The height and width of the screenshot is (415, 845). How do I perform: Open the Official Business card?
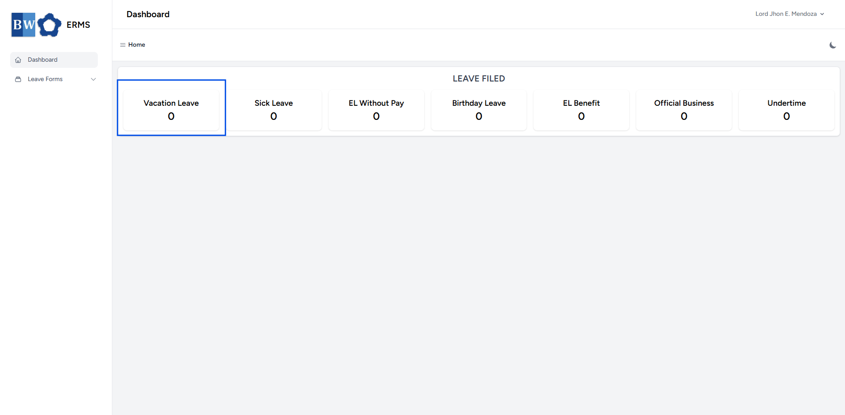684,110
